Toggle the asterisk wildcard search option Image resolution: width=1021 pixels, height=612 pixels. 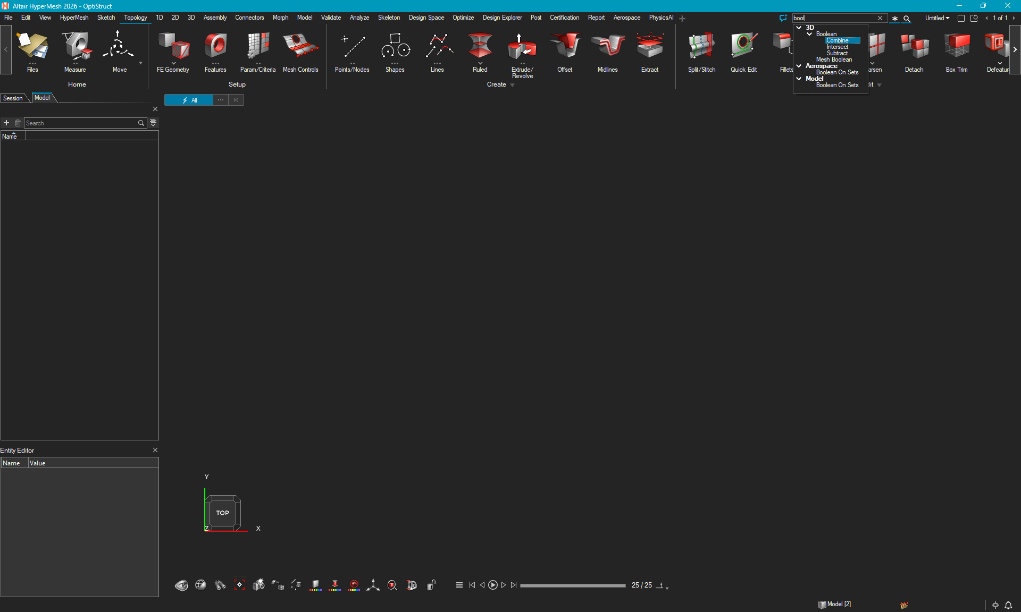(895, 18)
